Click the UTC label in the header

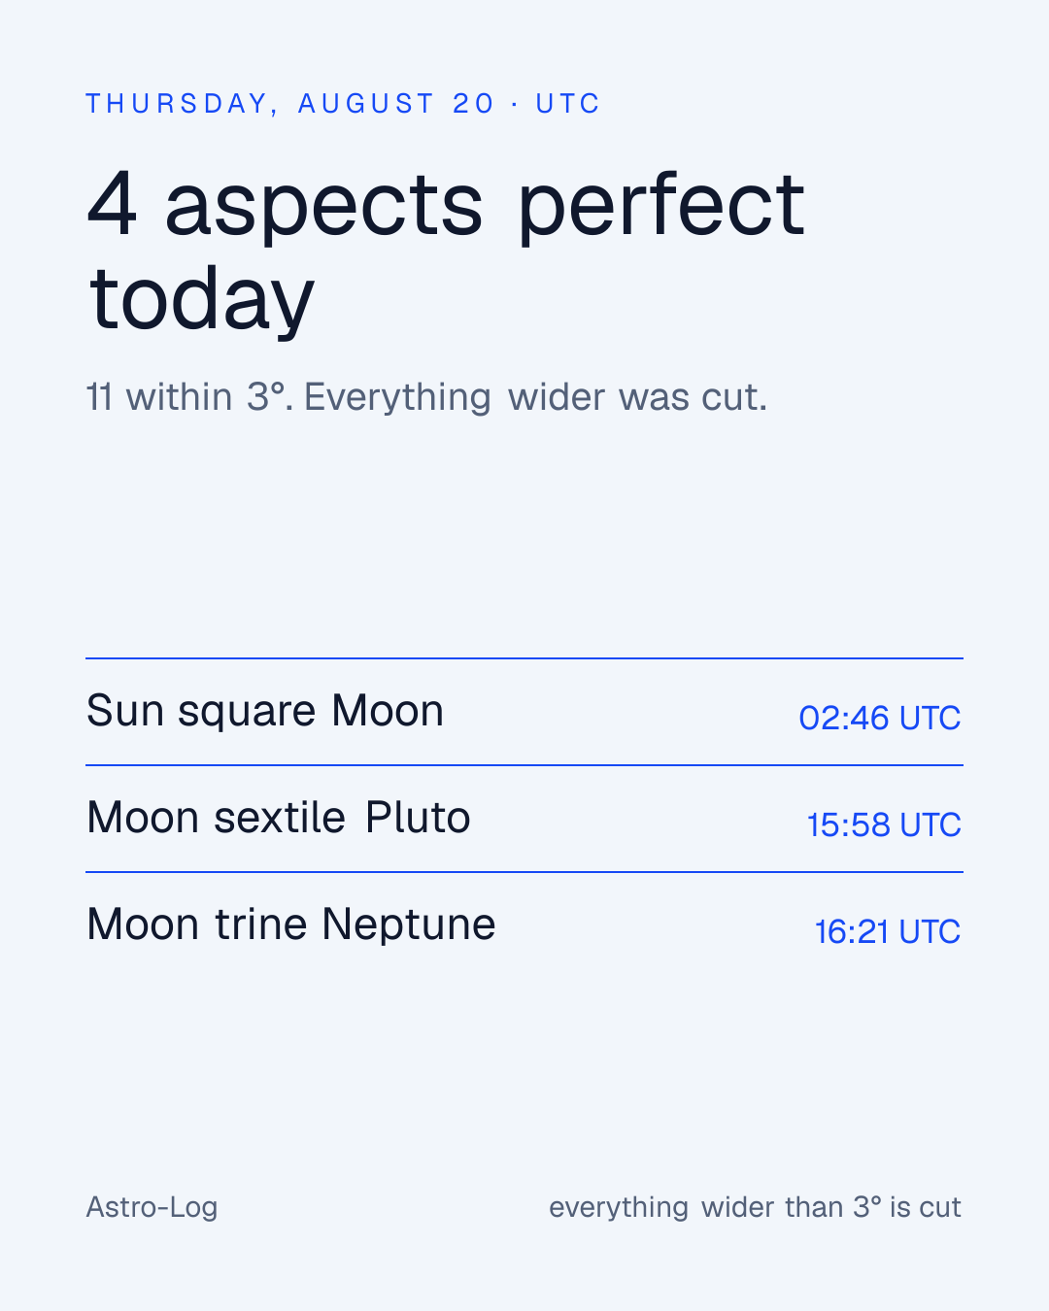pos(568,104)
